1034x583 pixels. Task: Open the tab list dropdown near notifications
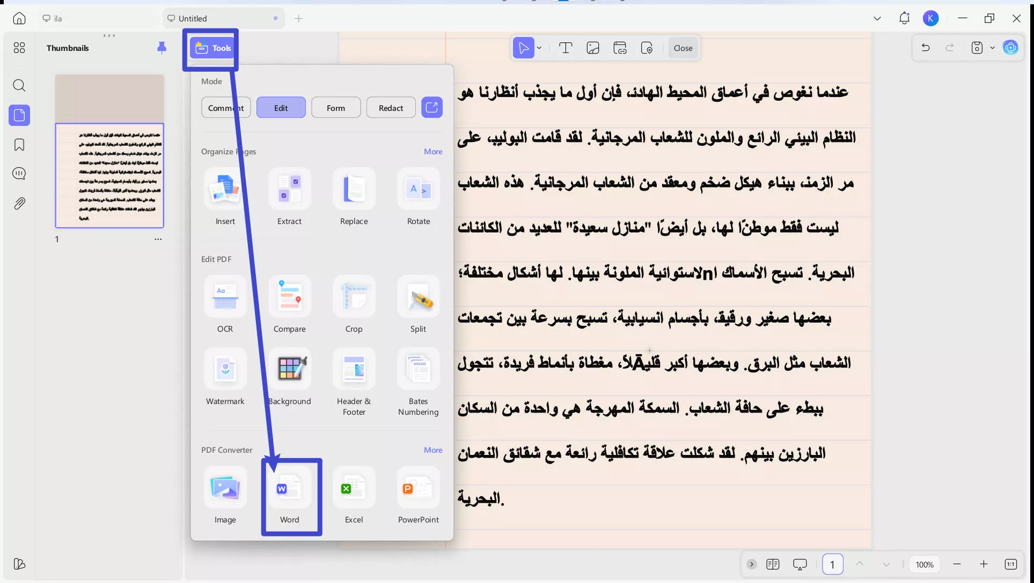[x=877, y=18]
